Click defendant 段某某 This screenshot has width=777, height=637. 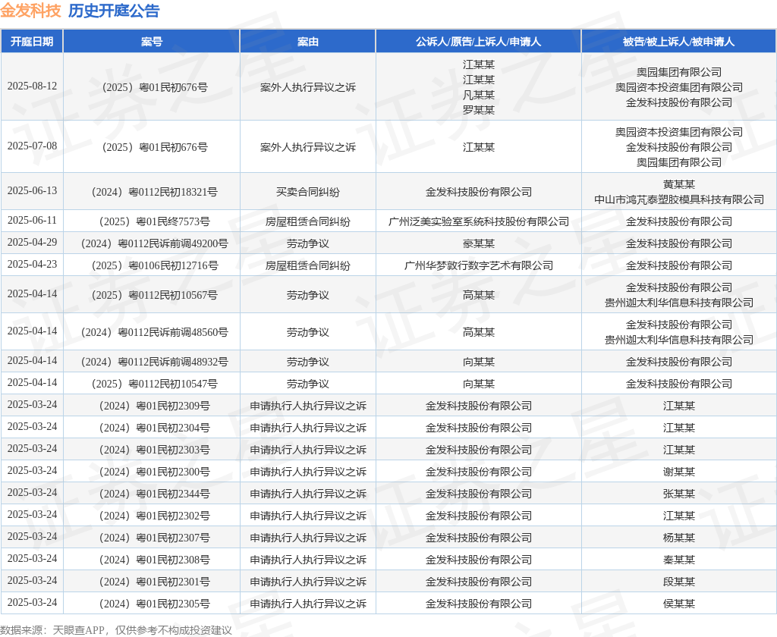679,582
